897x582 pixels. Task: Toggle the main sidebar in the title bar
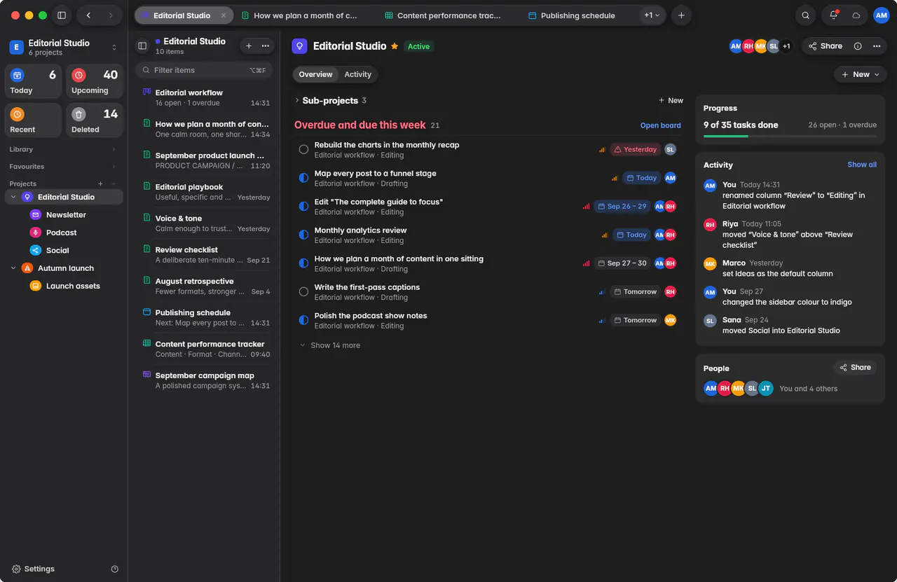[62, 15]
